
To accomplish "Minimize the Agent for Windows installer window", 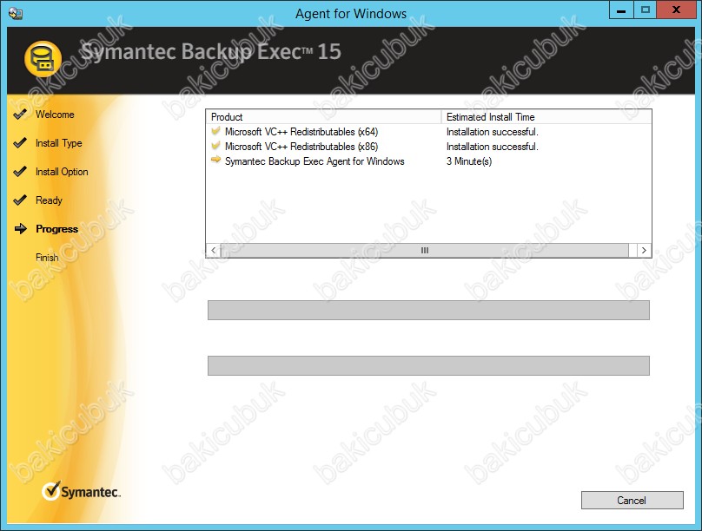I will point(621,10).
